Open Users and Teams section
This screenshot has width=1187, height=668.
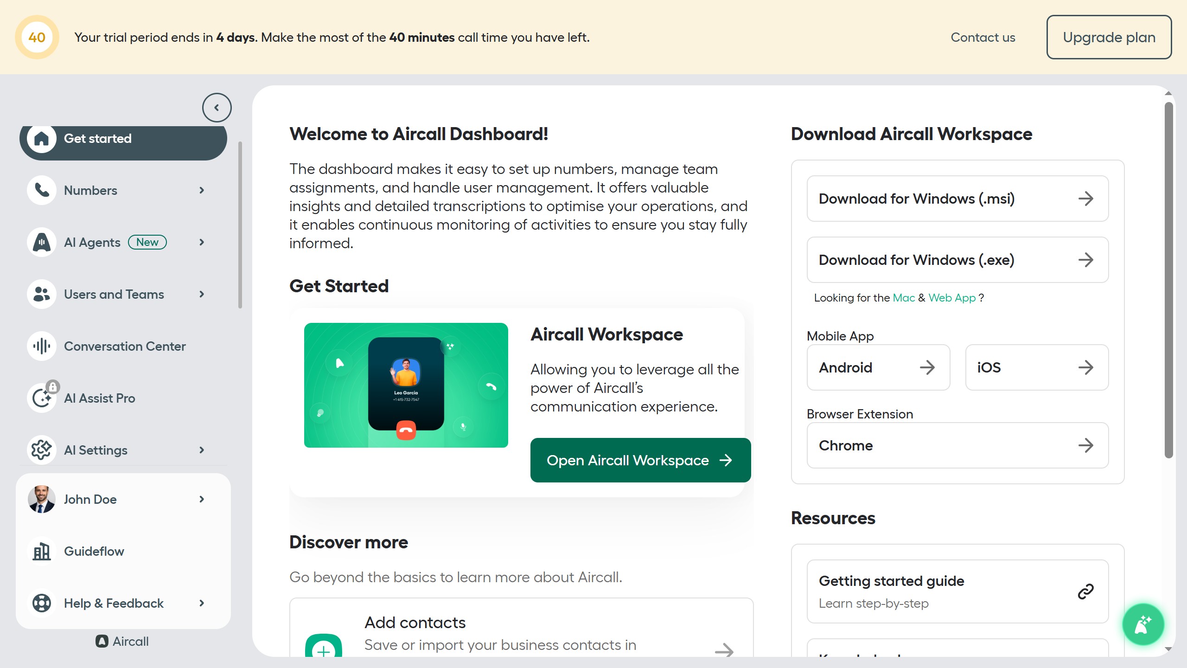point(123,294)
